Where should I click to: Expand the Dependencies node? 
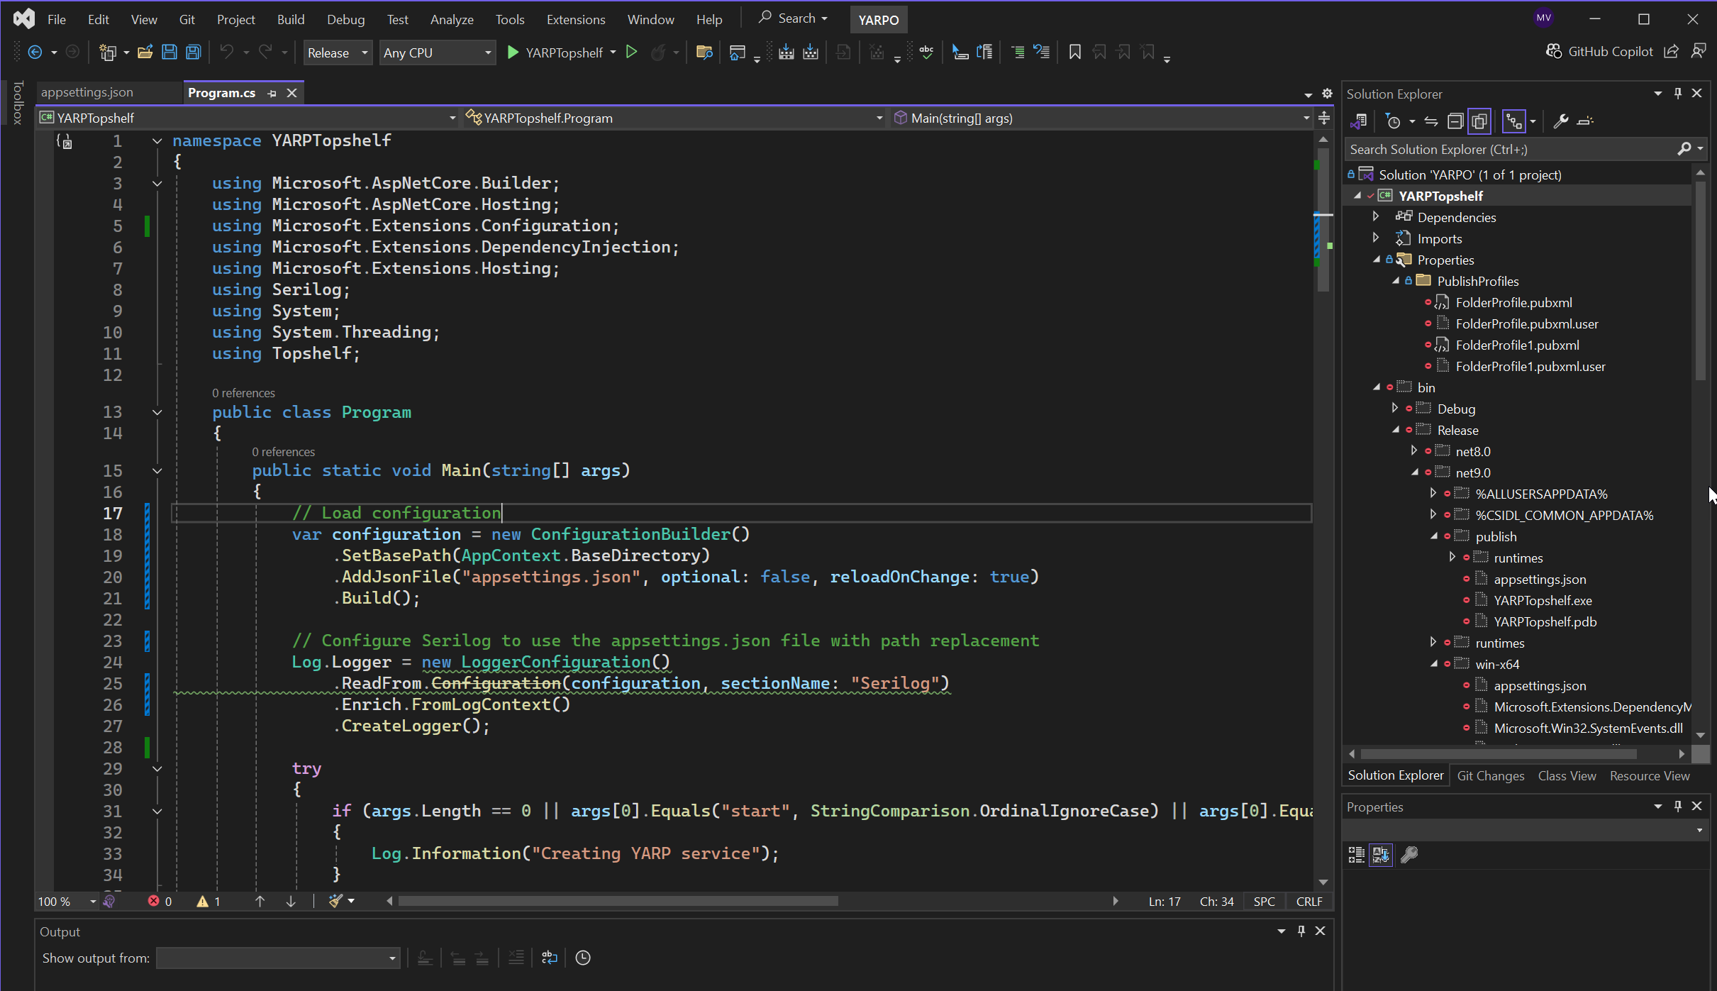[x=1376, y=216]
